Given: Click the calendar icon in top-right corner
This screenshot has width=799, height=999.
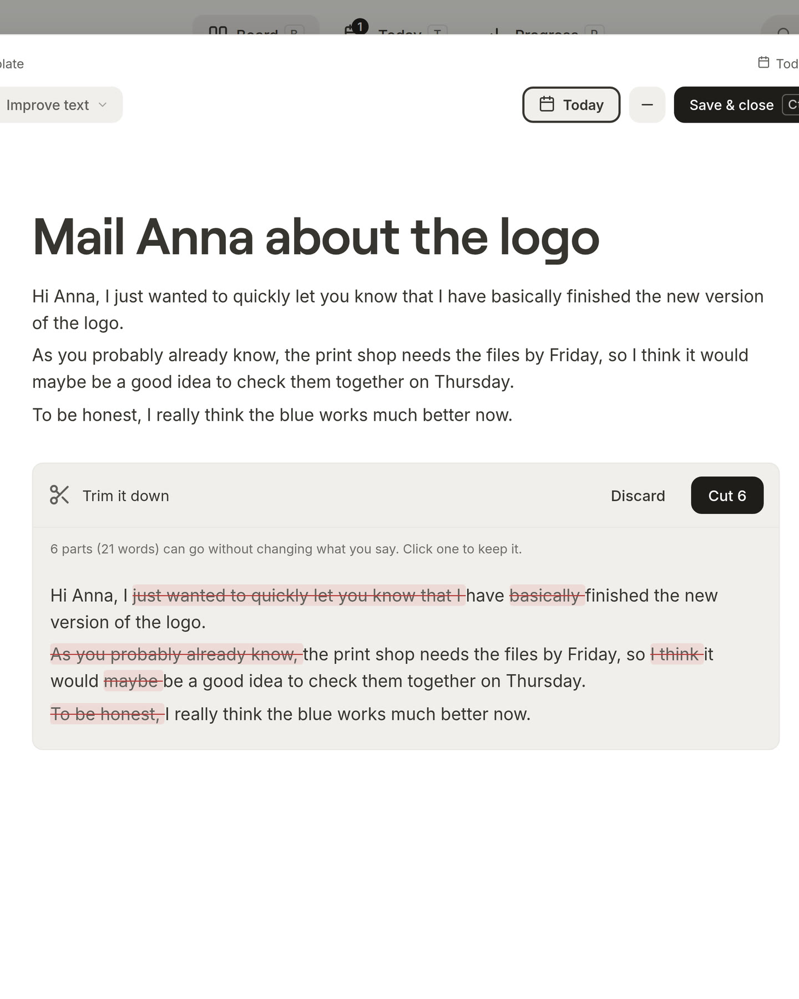Looking at the screenshot, I should click(763, 62).
